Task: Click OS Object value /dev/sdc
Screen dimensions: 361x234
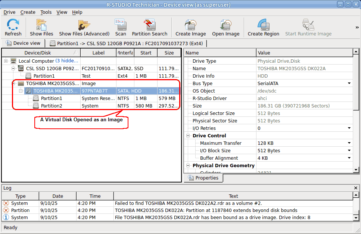Action: tap(267, 91)
